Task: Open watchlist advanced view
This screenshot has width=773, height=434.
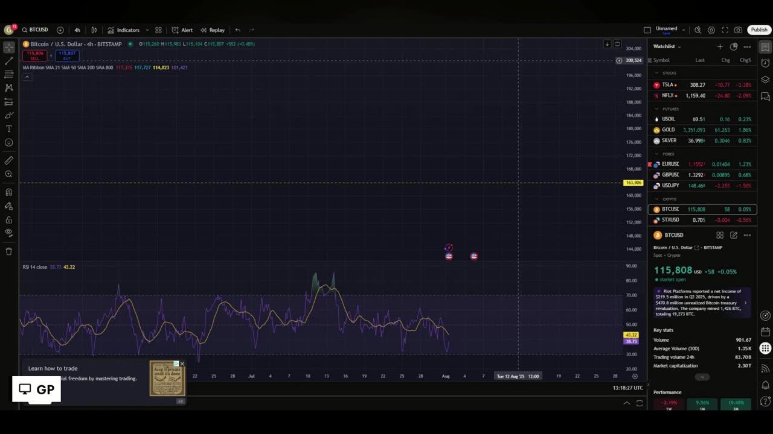Action: pos(734,46)
